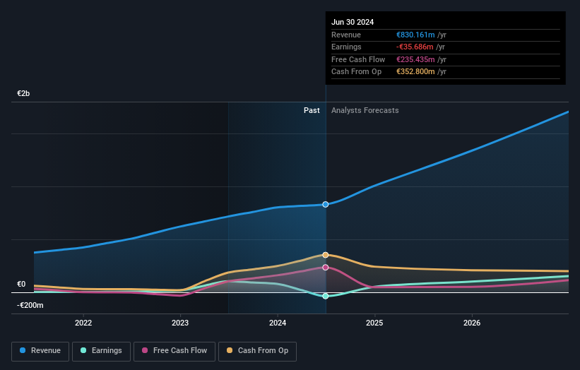Toggle the Cash From Op legend button
Viewport: 580px width, 370px height.
(259, 351)
